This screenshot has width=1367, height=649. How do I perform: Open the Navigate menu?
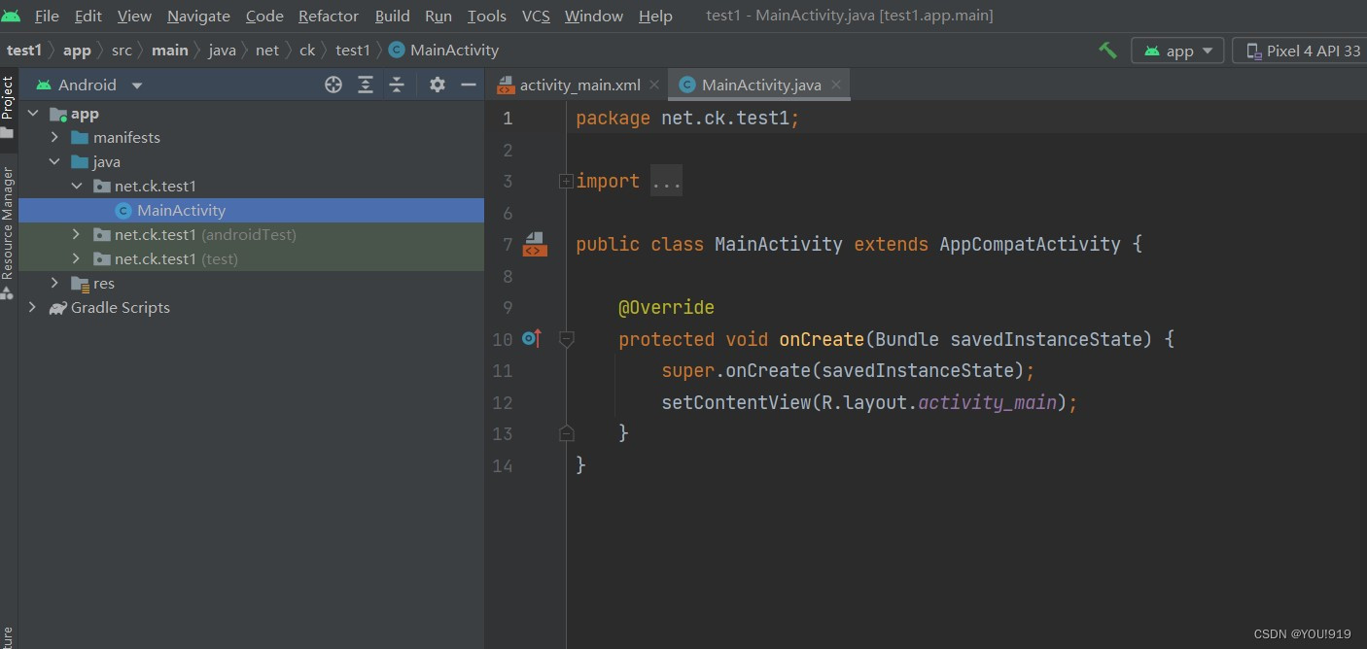(198, 17)
